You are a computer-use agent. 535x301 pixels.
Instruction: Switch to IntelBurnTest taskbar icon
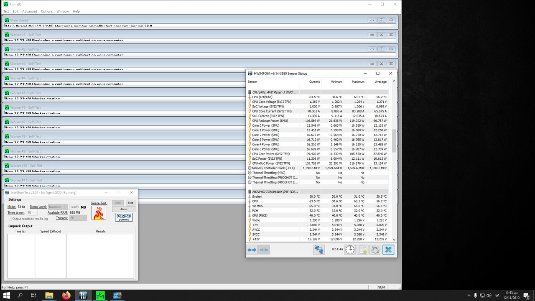coord(117,296)
